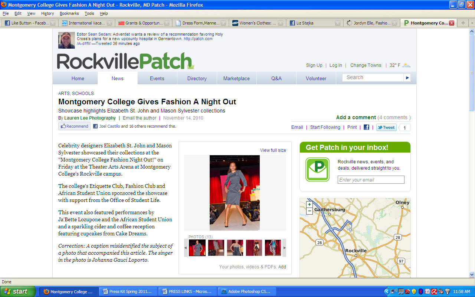Viewport: 475px width, 297px height.
Task: Switch to the Liz Stajka tab
Action: tap(314, 23)
